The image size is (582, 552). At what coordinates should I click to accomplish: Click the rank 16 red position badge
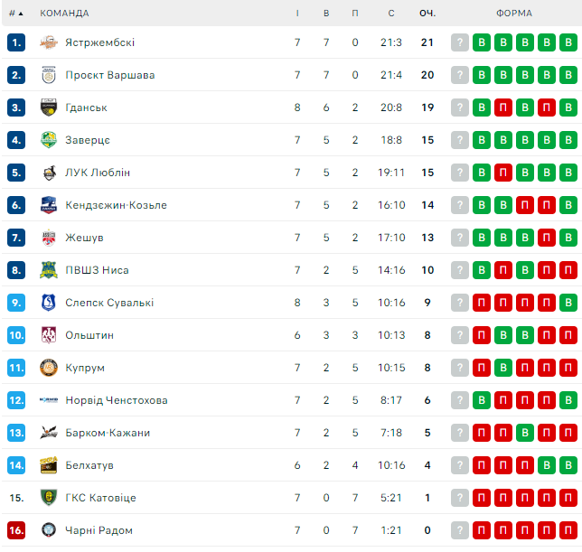16,530
